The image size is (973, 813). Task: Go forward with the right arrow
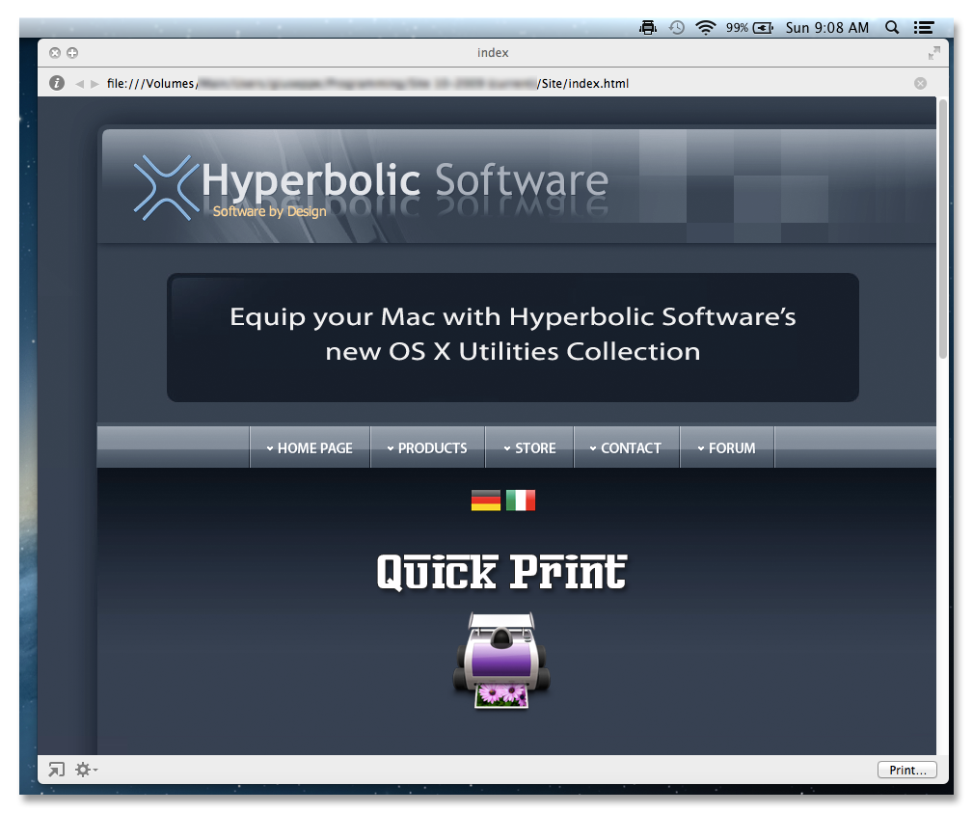tap(95, 84)
